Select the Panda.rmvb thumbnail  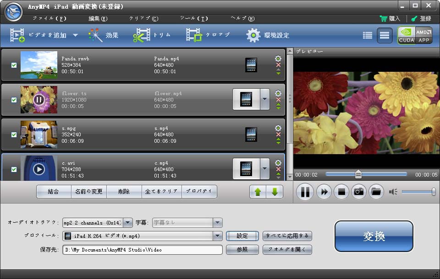pos(39,64)
